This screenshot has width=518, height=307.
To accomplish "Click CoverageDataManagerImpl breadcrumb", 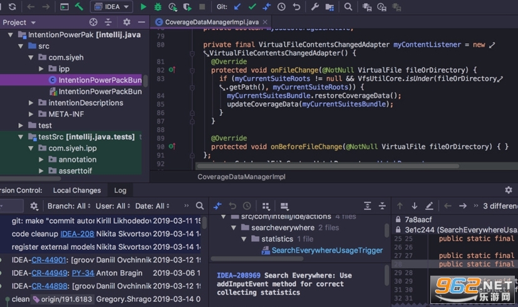I will coord(242,177).
